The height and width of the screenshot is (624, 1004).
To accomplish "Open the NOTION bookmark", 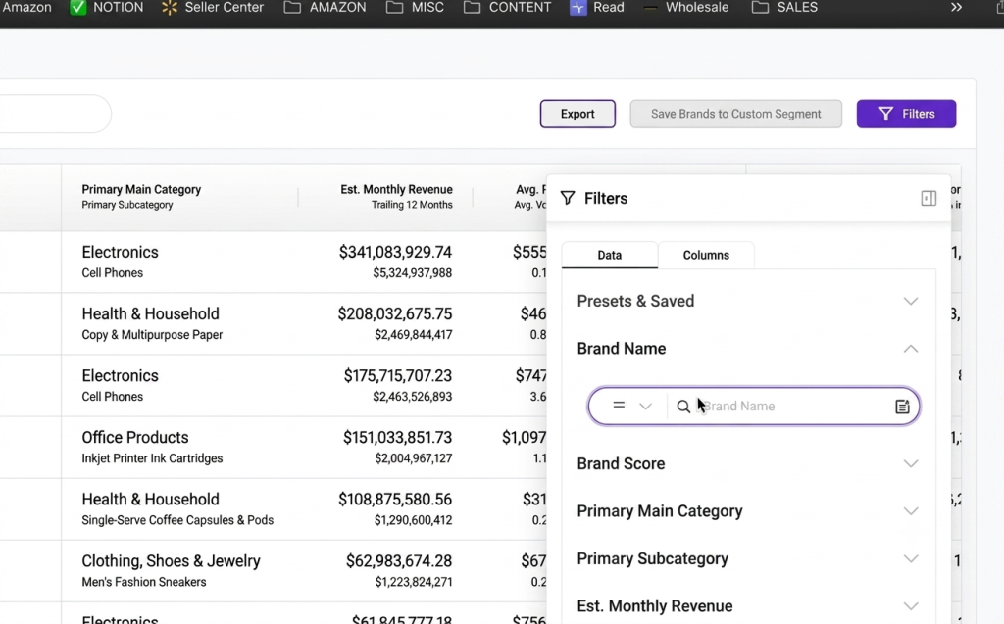I will click(x=107, y=8).
